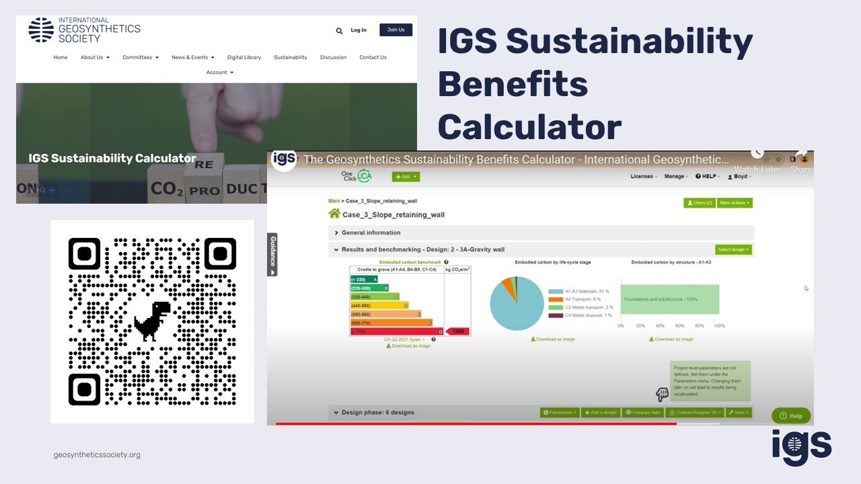Click the video's red progress bar
The height and width of the screenshot is (484, 861).
476,424
